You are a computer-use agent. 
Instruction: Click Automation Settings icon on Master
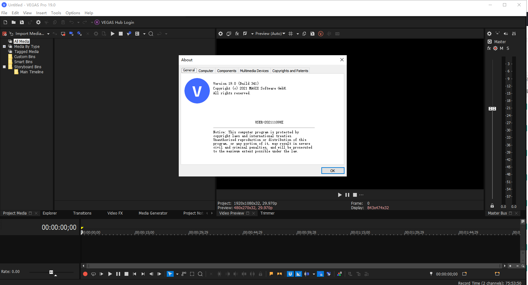coord(495,48)
